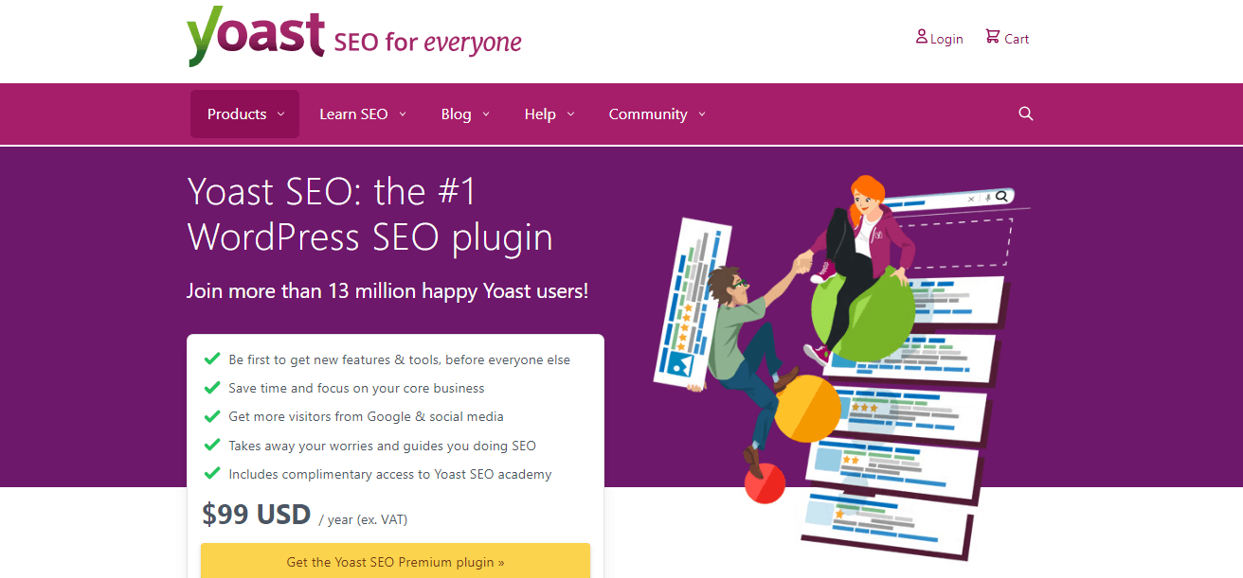The height and width of the screenshot is (578, 1243).
Task: Open search with the magnifier icon
Action: coord(1026,114)
